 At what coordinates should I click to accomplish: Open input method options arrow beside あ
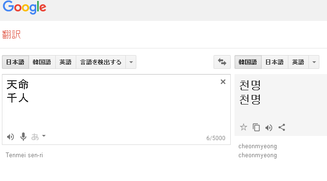tap(44, 136)
